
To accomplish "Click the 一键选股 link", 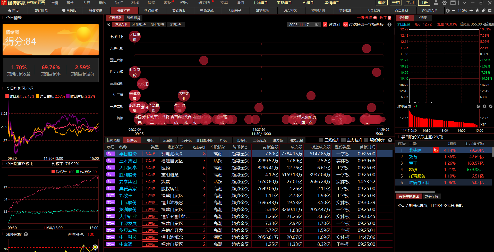I will [x=364, y=18].
